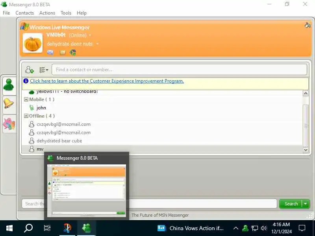The height and width of the screenshot is (236, 315).
Task: Open the File menu
Action: (x=6, y=13)
